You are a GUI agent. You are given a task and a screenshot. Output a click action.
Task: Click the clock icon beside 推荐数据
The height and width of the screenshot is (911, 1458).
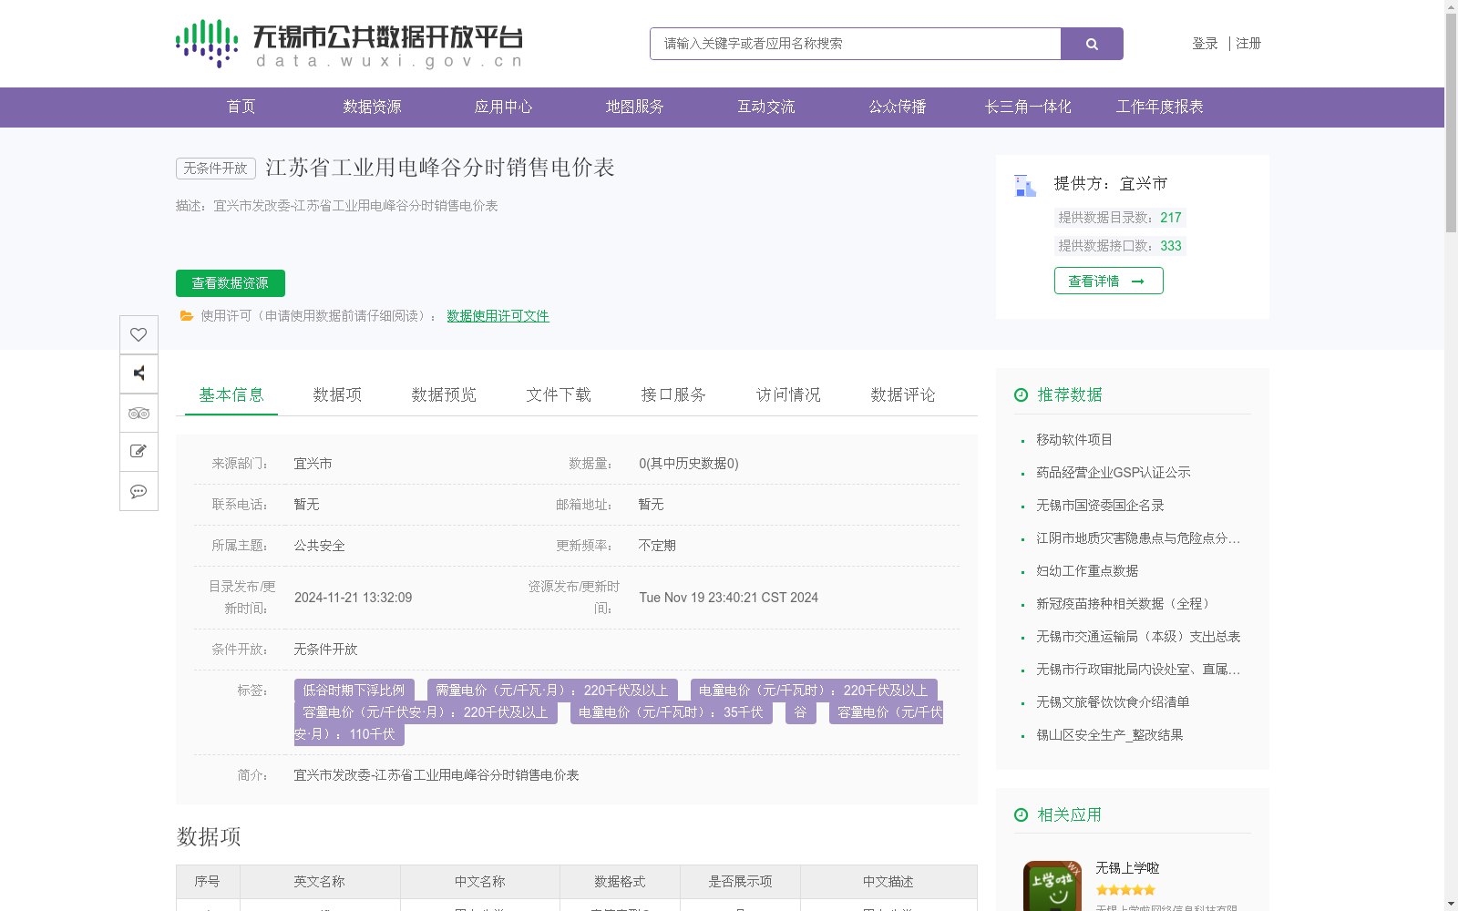click(1021, 394)
